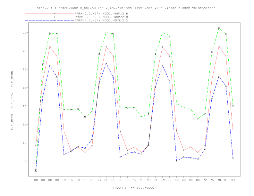Click the vertical y-axis label F.F_MEAN | O.O_MEAN | F.F_MEAN

coord(12,101)
